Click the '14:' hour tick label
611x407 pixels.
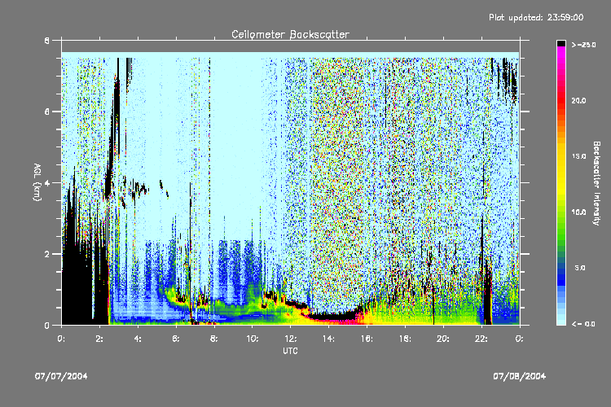[x=328, y=339]
